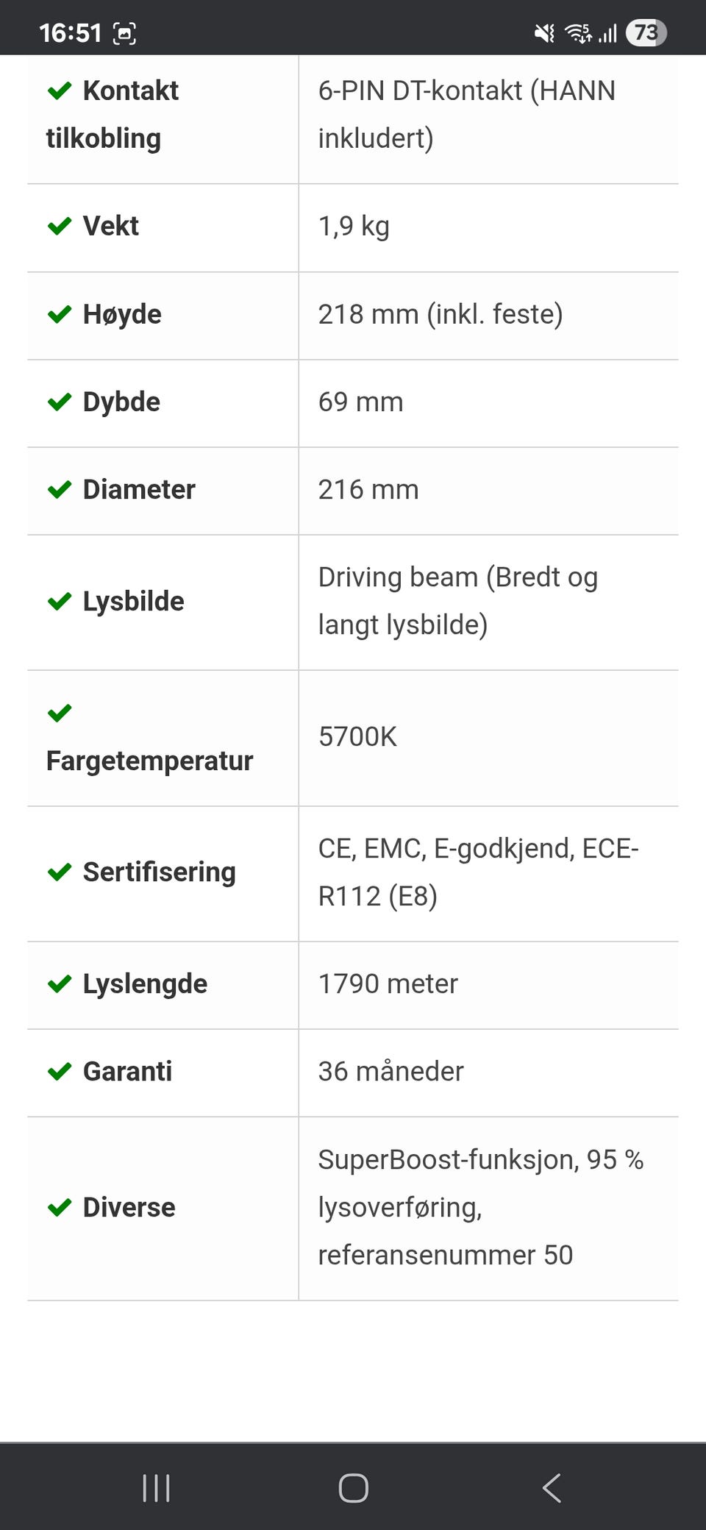Tap the mobile signal strength icon
706x1530 pixels.
pyautogui.click(x=607, y=33)
